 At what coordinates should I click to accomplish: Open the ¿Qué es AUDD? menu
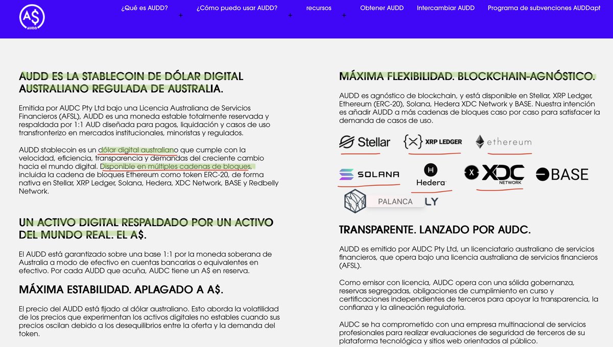(145, 8)
